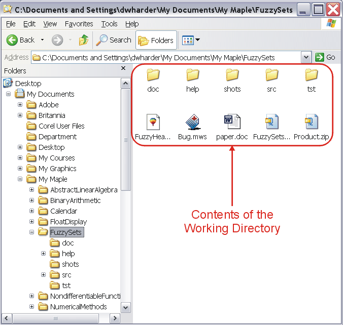343x325 pixels.
Task: Click the Go button
Action: click(325, 57)
